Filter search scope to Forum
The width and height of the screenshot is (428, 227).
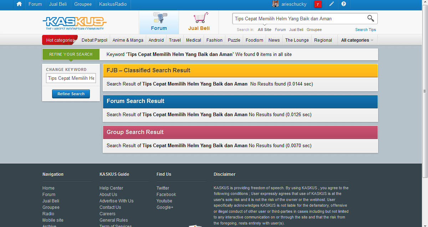point(280,30)
